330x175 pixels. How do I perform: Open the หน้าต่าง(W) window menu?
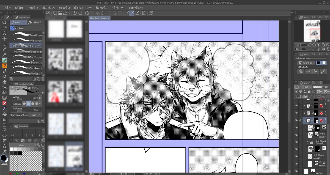(x=118, y=8)
